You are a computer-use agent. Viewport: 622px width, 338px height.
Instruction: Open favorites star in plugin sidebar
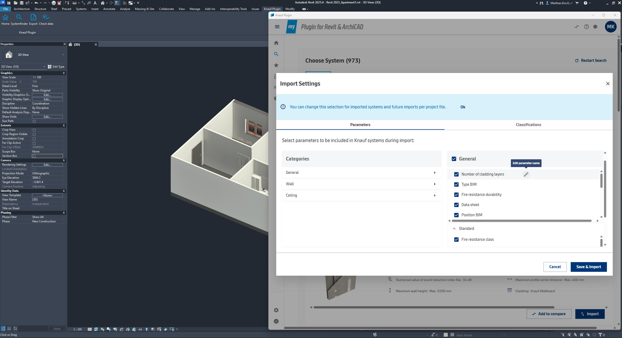tap(276, 65)
